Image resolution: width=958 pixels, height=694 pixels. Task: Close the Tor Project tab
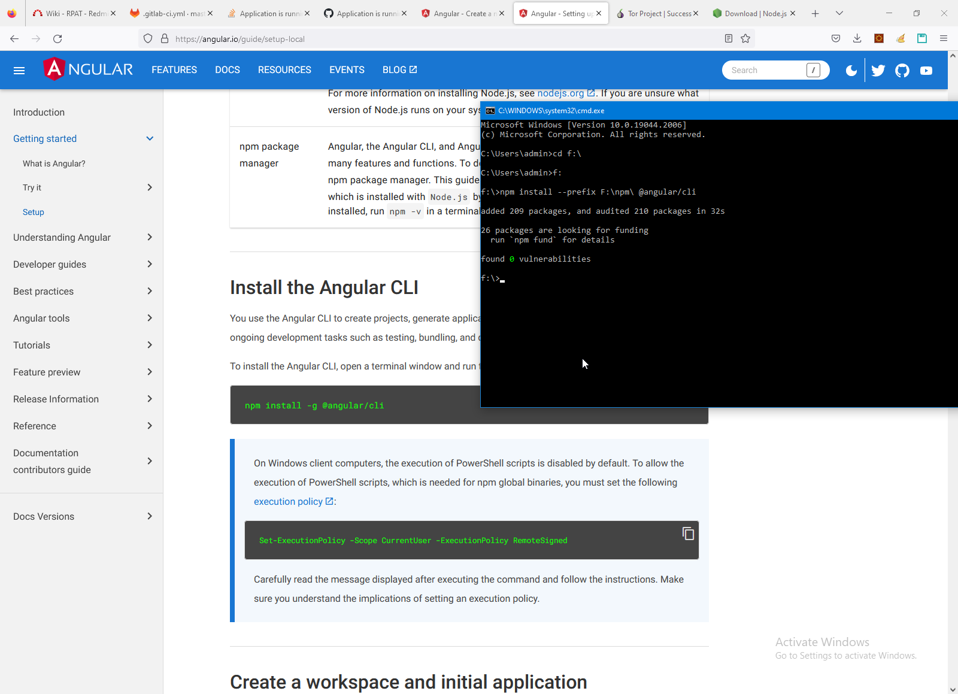696,14
